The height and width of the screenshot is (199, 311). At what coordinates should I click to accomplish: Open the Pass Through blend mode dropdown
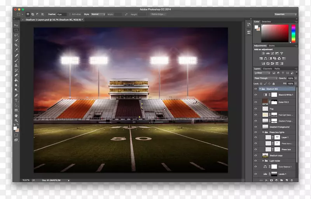tap(266, 78)
